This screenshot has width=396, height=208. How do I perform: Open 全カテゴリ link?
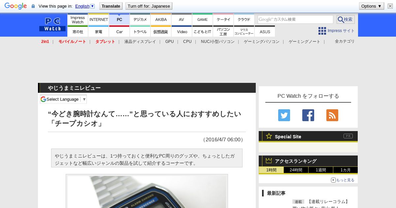(x=345, y=41)
